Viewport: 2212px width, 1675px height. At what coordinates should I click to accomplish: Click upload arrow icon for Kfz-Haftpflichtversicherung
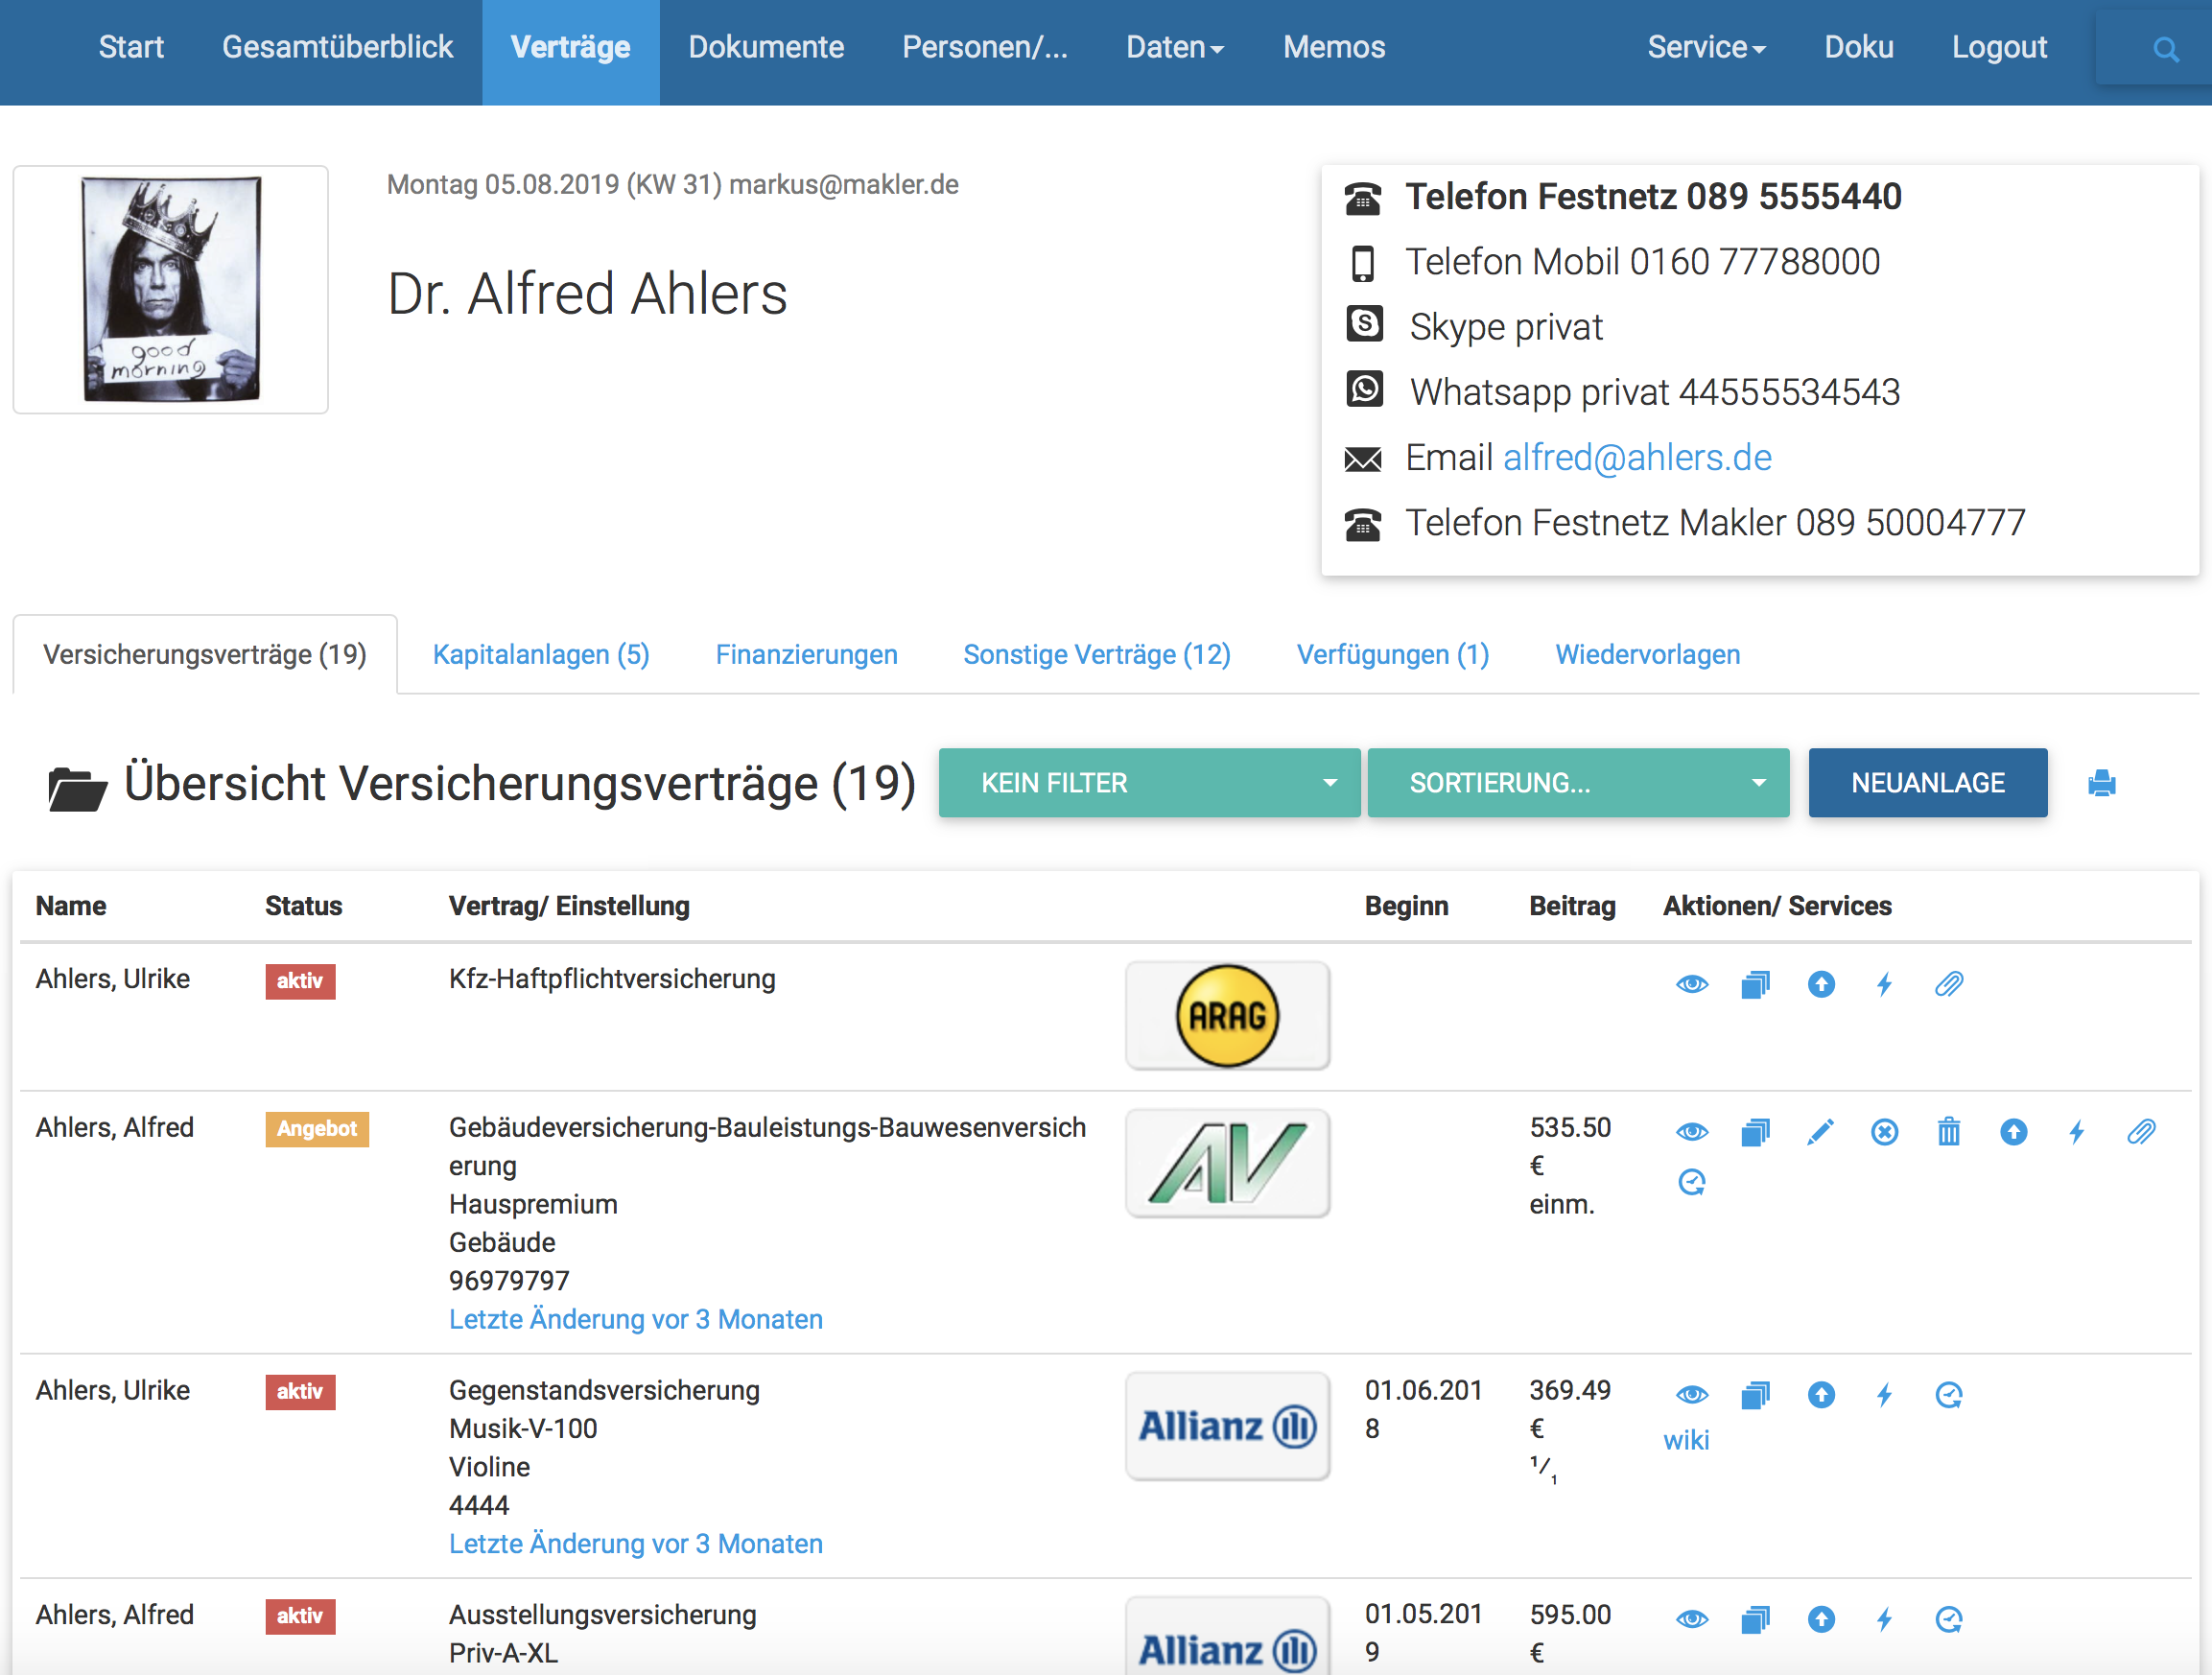[x=1821, y=984]
